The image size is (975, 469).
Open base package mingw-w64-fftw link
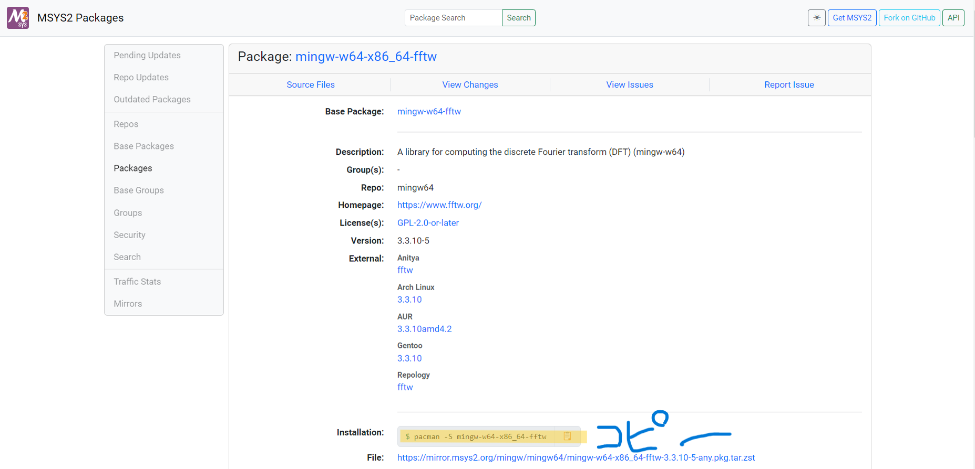pyautogui.click(x=429, y=111)
